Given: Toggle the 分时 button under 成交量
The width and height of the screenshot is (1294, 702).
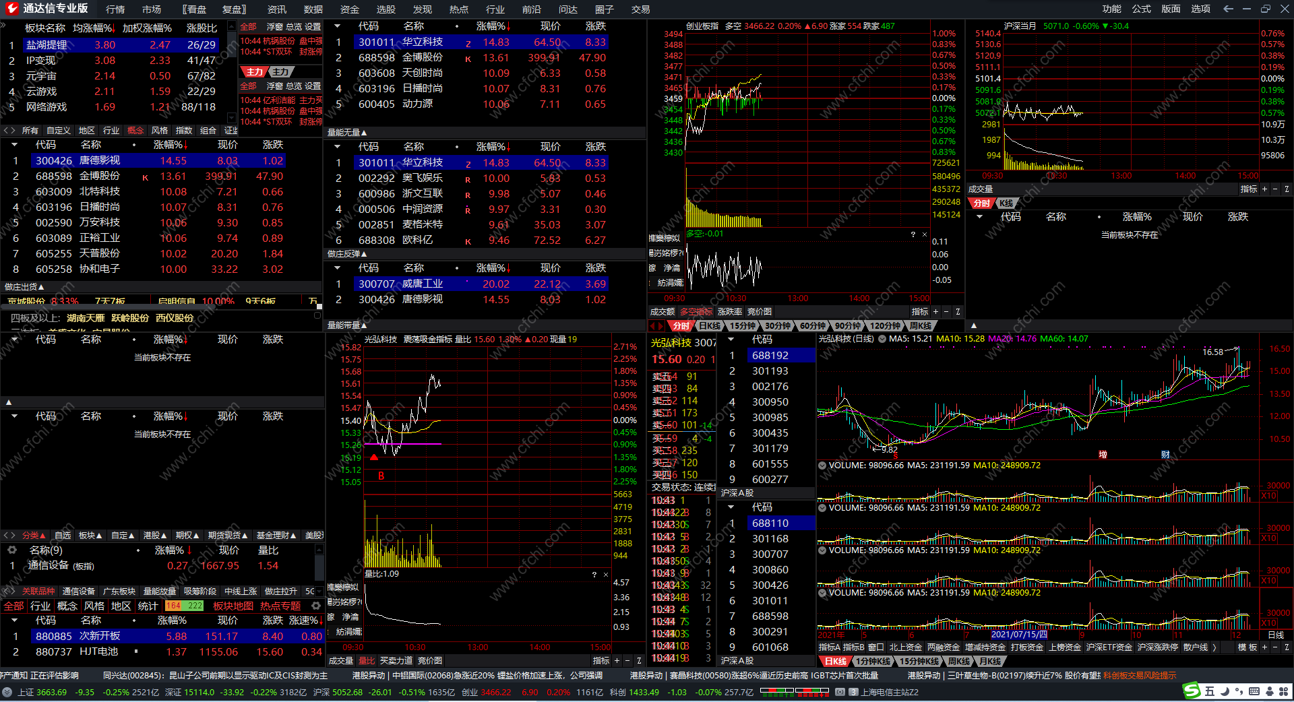Looking at the screenshot, I should tap(981, 203).
